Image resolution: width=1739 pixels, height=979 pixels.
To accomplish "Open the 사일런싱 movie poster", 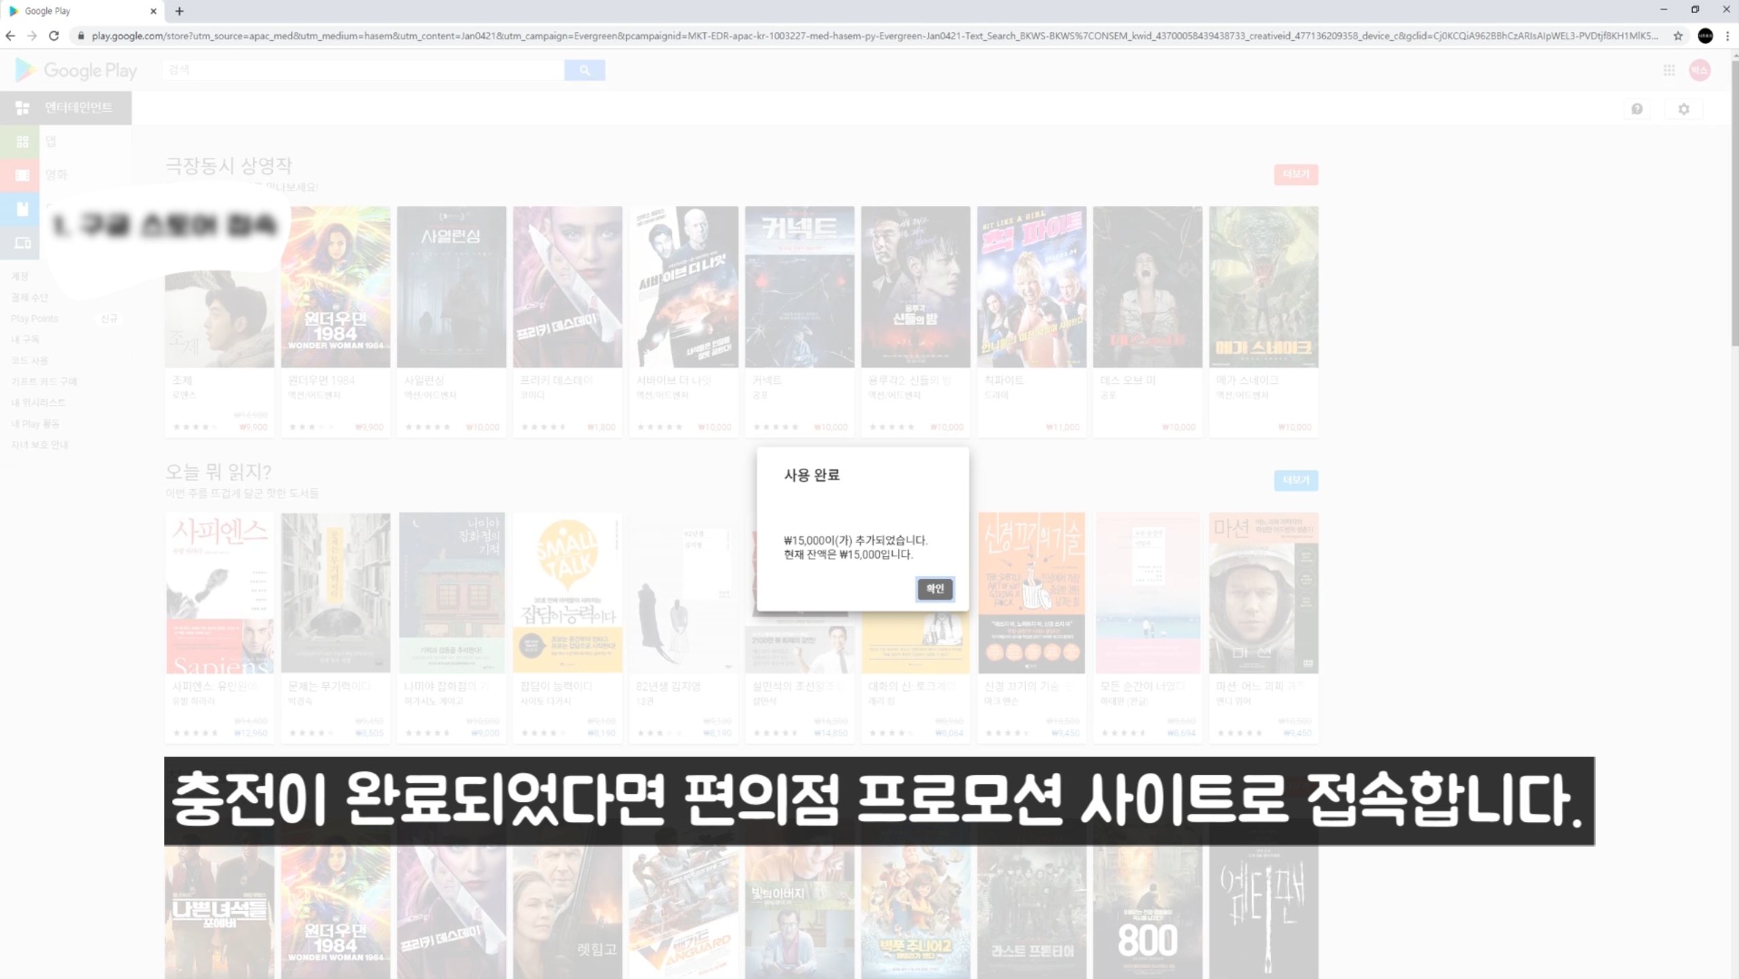I will click(x=452, y=286).
